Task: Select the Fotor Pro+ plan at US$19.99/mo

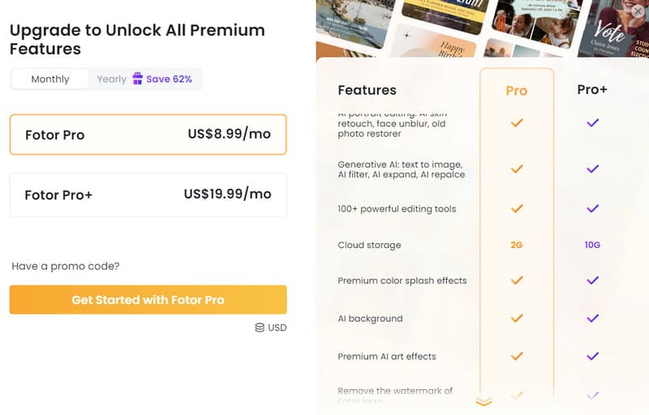Action: click(148, 195)
